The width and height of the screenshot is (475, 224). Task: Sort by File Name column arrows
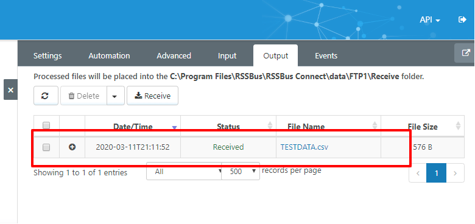pyautogui.click(x=375, y=125)
